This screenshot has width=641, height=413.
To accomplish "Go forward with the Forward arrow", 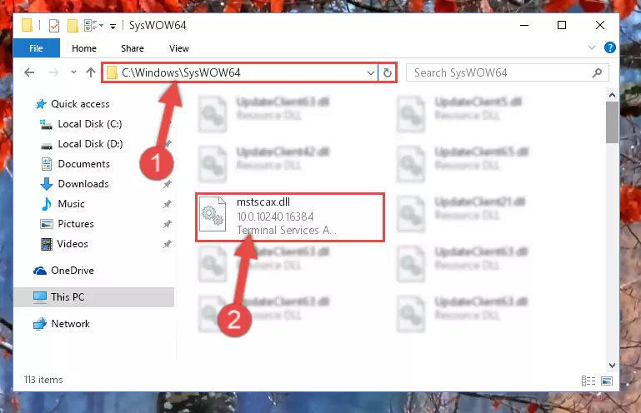I will [x=53, y=72].
